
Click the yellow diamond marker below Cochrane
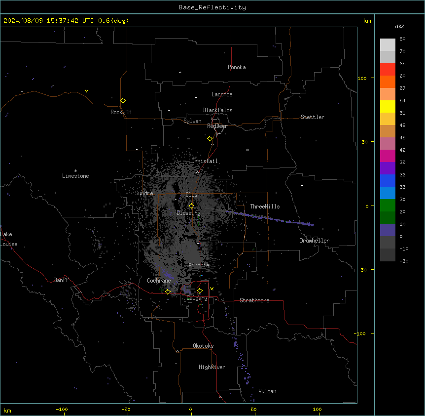[x=168, y=291]
